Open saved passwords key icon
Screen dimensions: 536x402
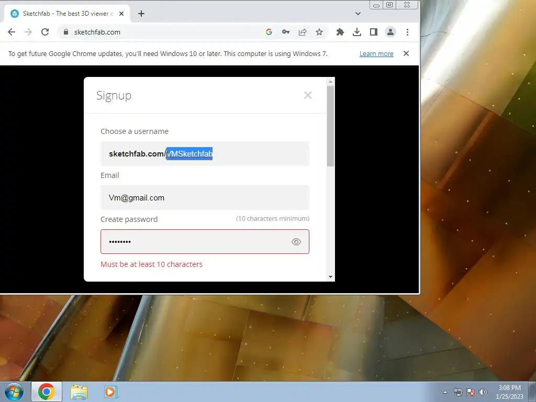[286, 32]
